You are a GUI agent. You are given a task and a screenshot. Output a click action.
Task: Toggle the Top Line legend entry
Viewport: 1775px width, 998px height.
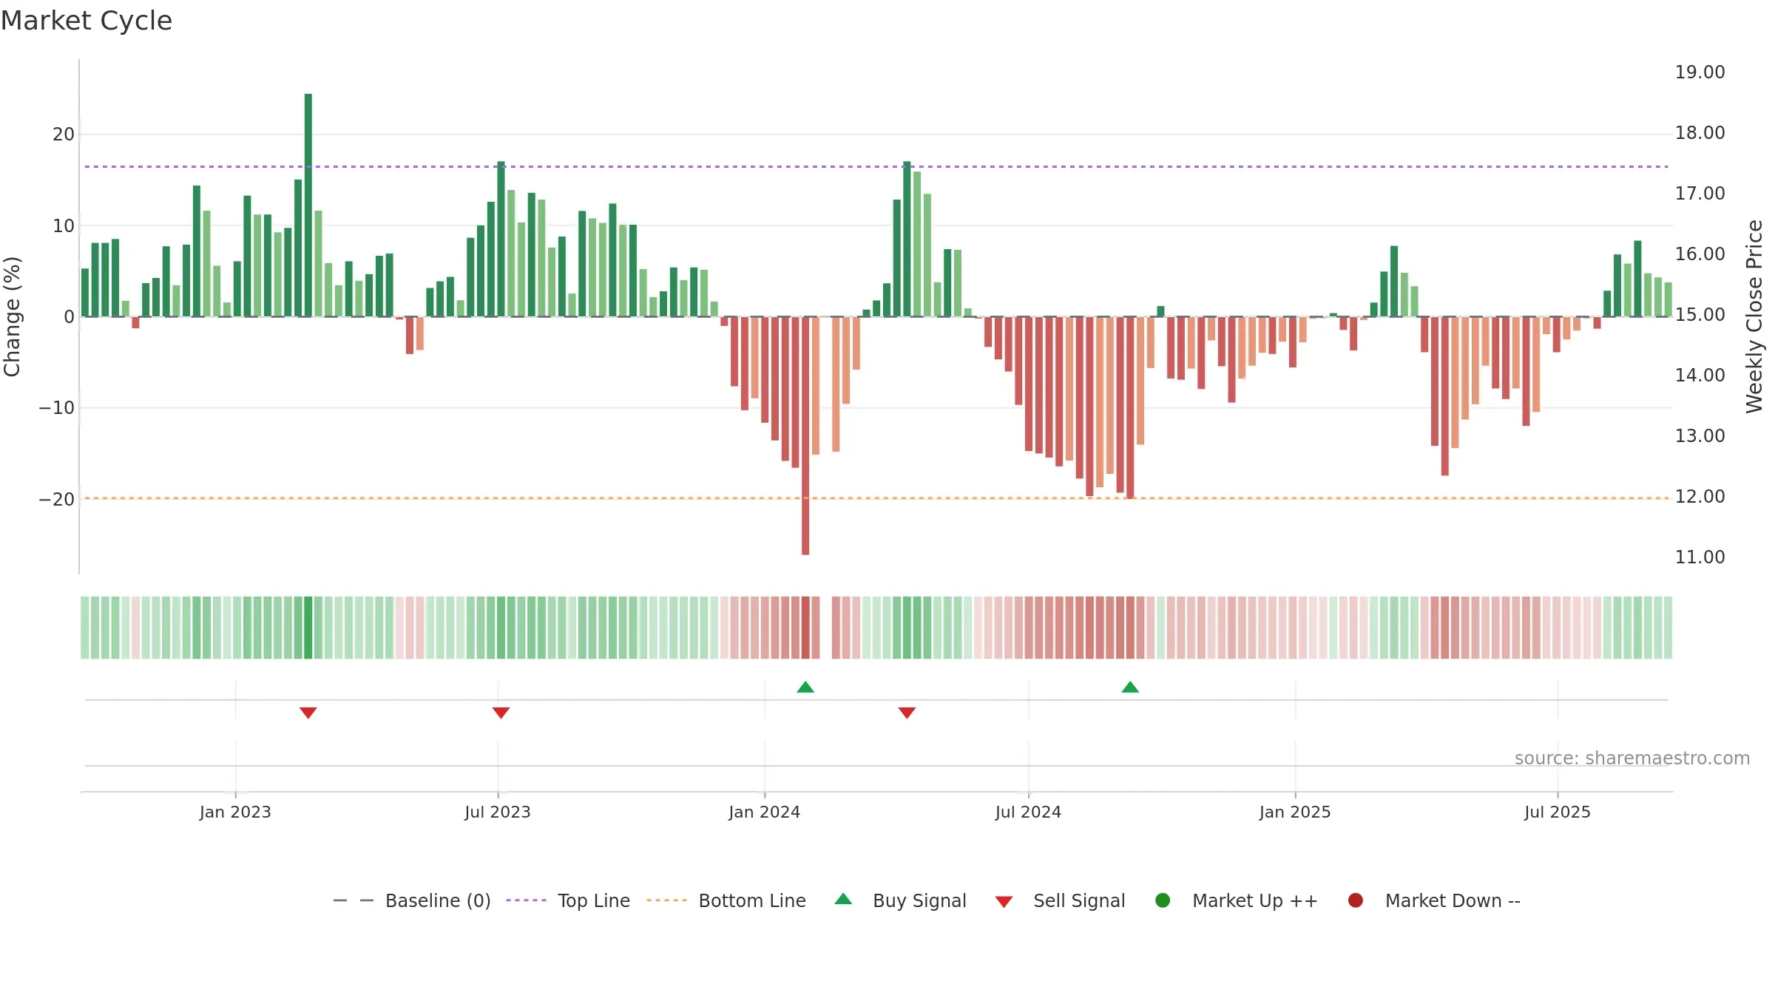pos(568,900)
